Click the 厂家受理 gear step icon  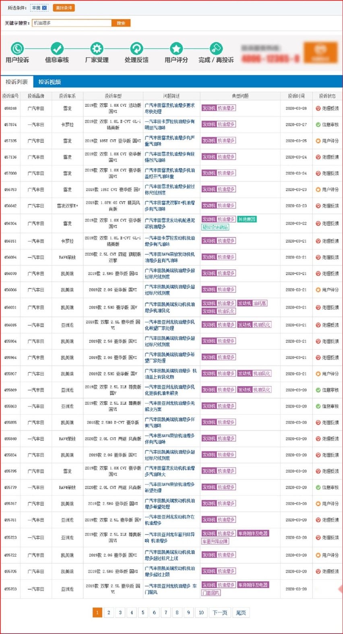[x=97, y=49]
